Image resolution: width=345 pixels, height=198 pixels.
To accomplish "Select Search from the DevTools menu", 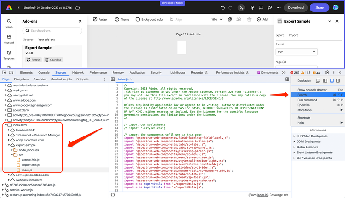I will click(302, 95).
